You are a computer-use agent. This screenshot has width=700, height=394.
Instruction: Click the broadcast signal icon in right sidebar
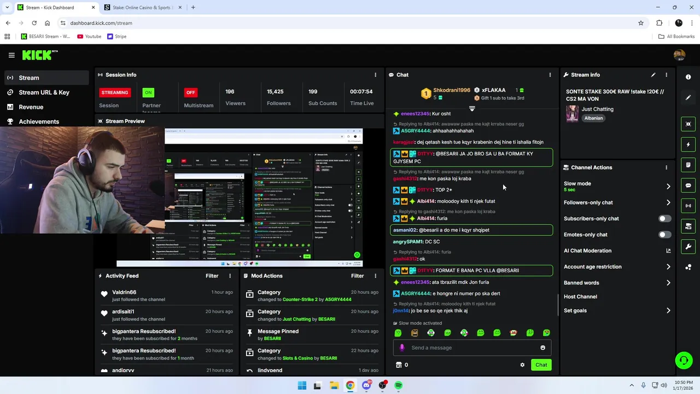(x=688, y=206)
